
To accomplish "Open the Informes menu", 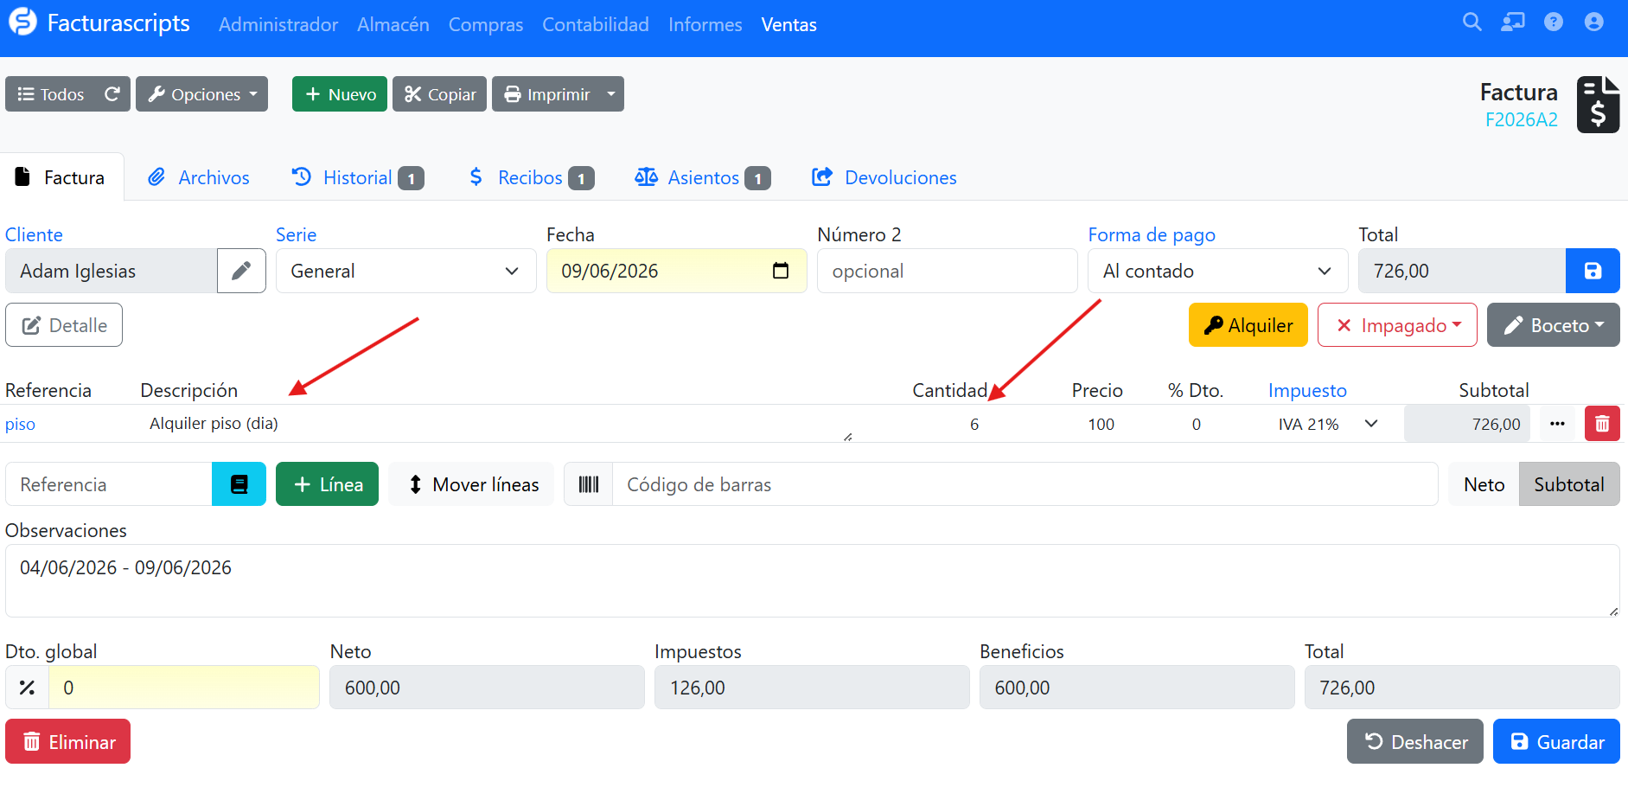I will coord(705,24).
